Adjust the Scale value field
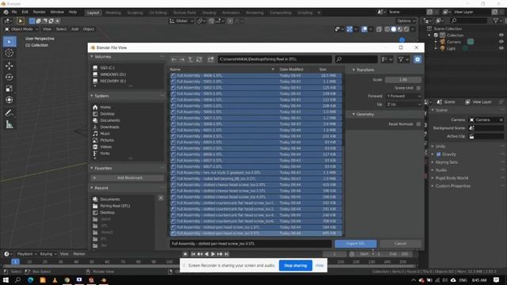Viewport: 507px width, 285px height. (x=403, y=80)
